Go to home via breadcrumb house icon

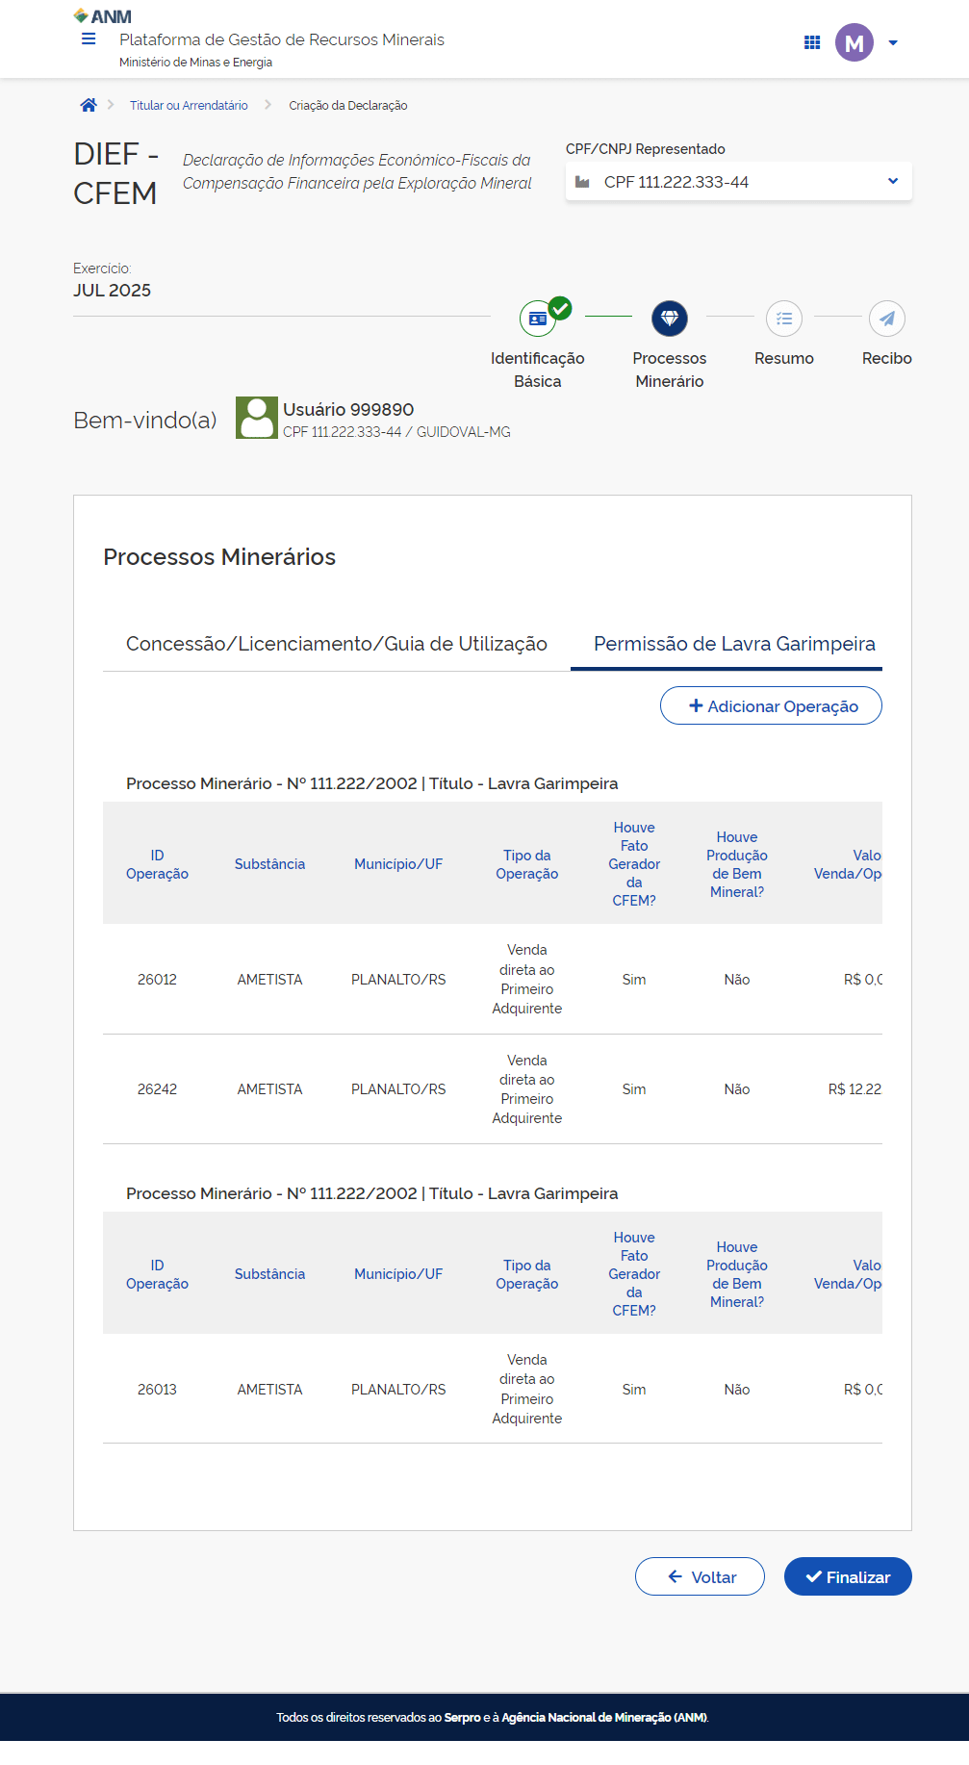89,106
